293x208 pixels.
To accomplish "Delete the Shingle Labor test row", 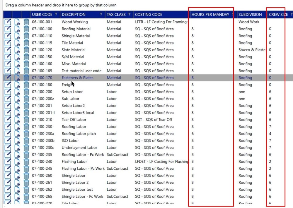I will point(26,190).
